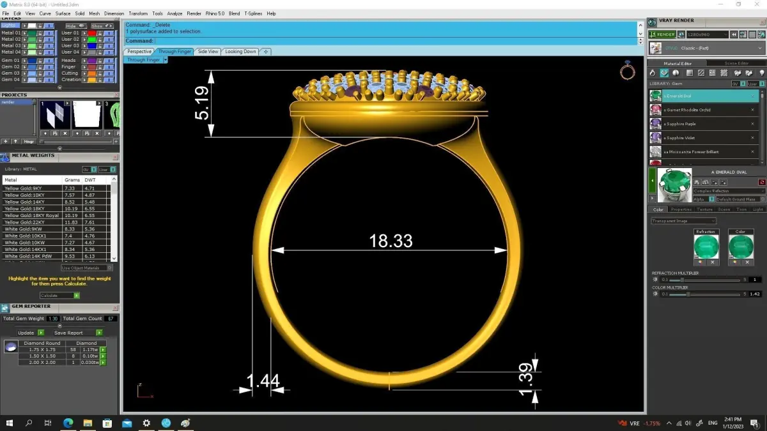Click the Metal 01 layer color swatch
The width and height of the screenshot is (767, 431).
point(31,33)
